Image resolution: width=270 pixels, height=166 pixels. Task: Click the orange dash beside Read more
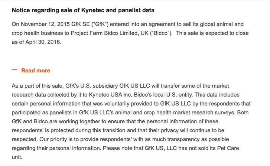[x=14, y=70]
